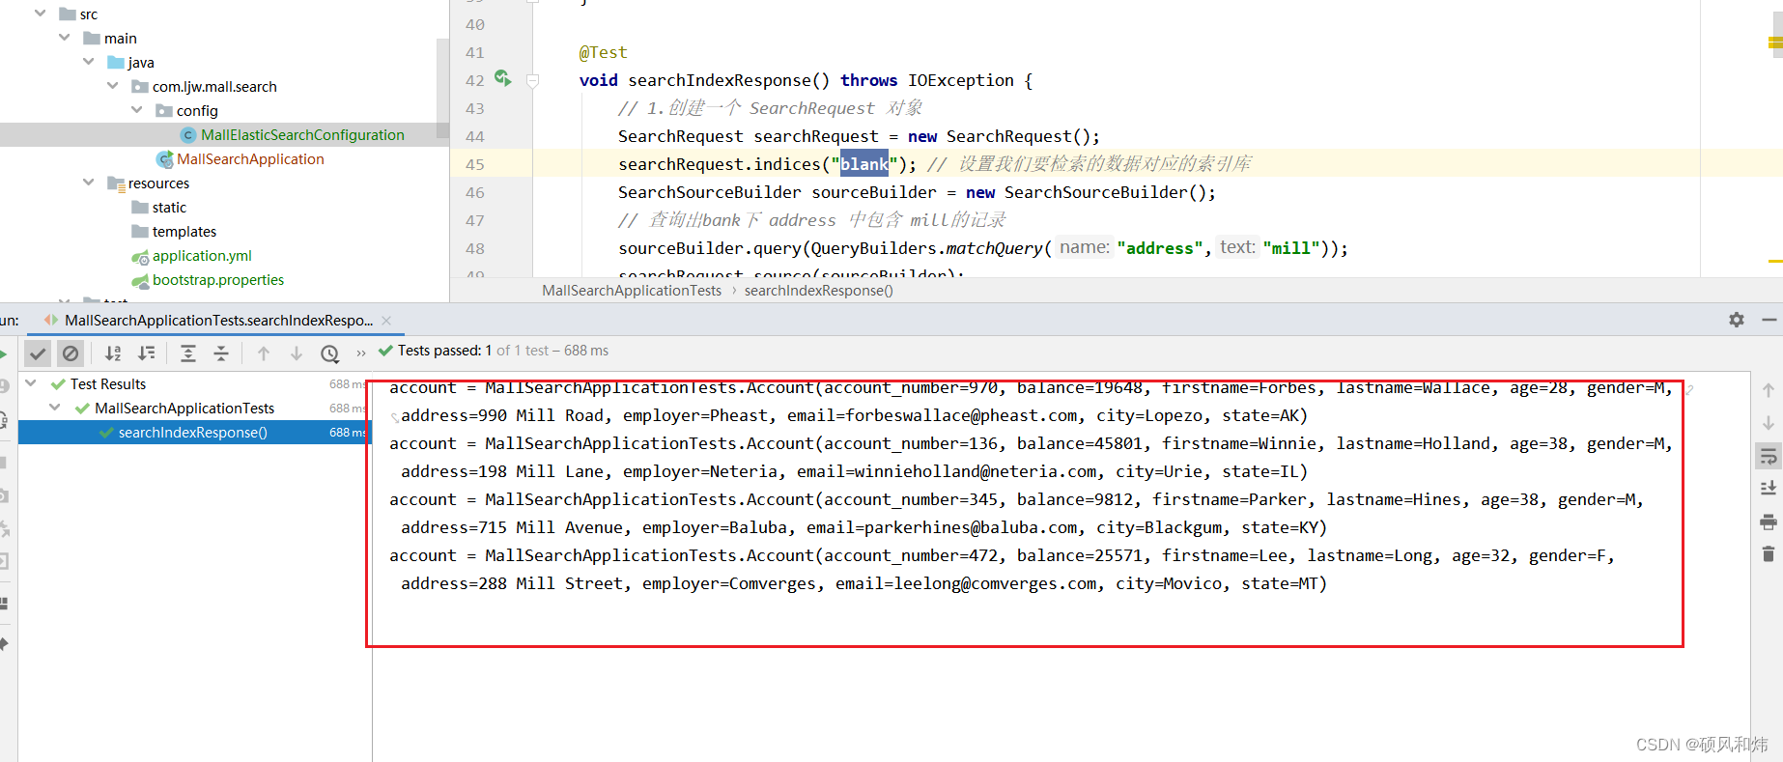Click scroll to end of console icon
The image size is (1783, 762).
[x=1769, y=489]
